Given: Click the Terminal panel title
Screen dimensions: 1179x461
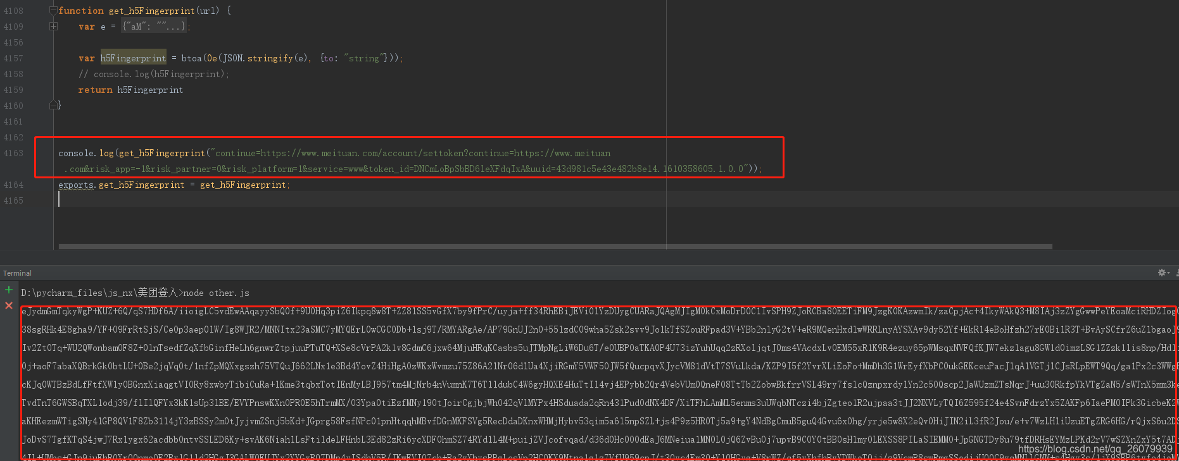Looking at the screenshot, I should (x=17, y=273).
